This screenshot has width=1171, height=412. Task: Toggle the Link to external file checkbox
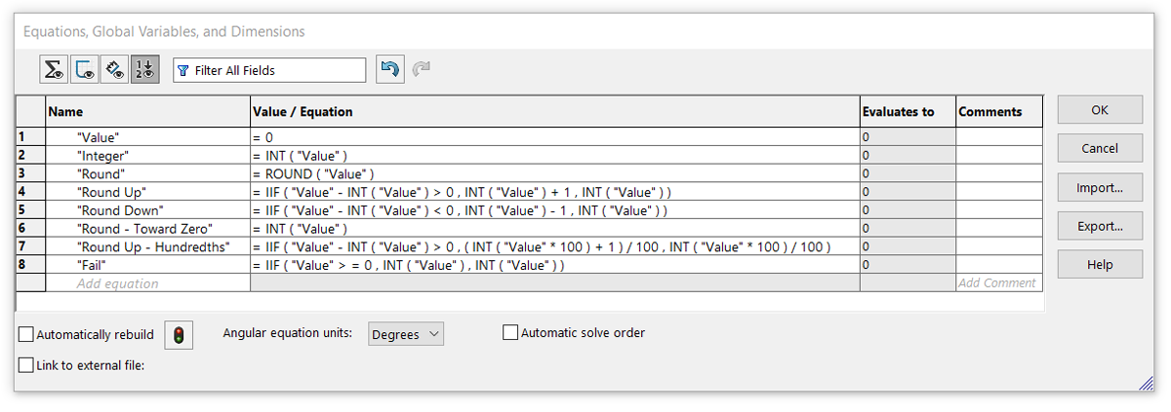(x=26, y=365)
